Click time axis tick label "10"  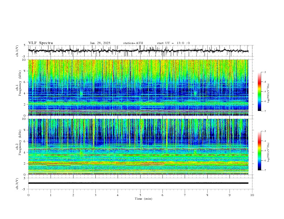tap(252, 195)
